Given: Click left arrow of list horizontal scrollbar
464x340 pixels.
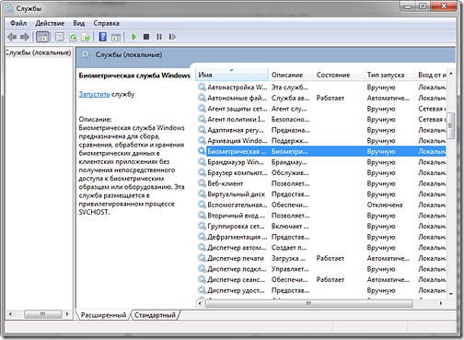Looking at the screenshot, I should click(200, 303).
